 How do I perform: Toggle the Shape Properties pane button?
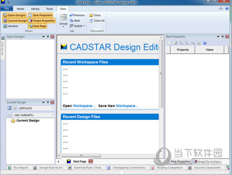click(x=42, y=20)
